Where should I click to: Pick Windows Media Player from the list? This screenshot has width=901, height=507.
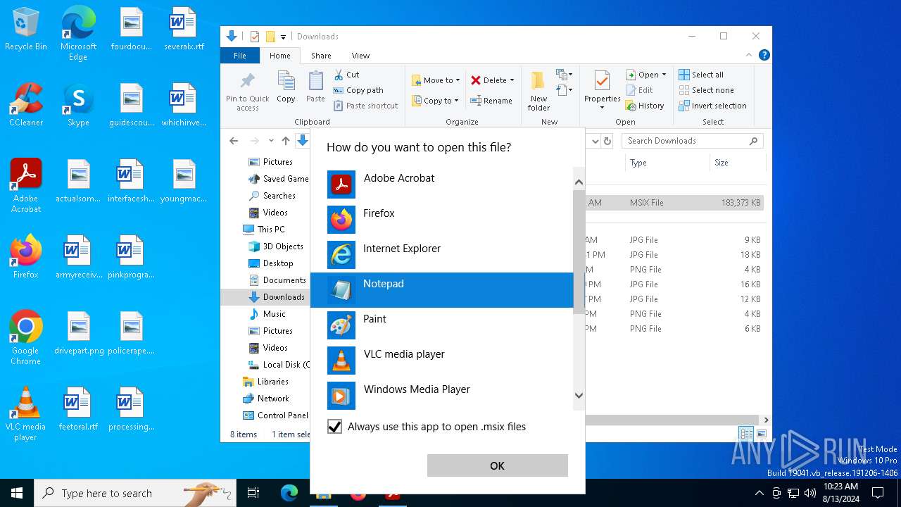point(442,396)
